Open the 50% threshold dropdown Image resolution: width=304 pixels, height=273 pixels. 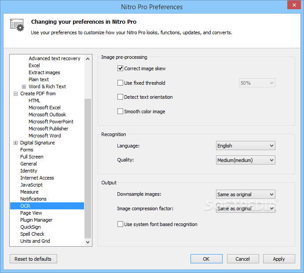(x=257, y=83)
